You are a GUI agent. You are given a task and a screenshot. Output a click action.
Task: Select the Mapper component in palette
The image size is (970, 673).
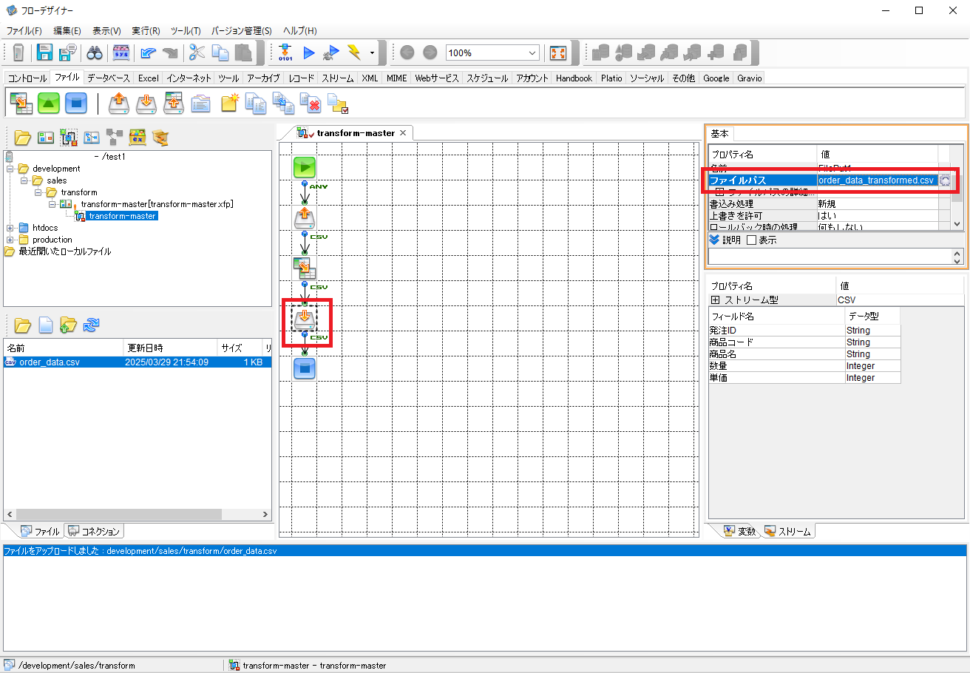point(21,103)
